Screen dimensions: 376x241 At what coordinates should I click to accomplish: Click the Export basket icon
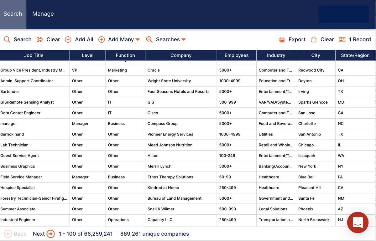click(x=282, y=39)
